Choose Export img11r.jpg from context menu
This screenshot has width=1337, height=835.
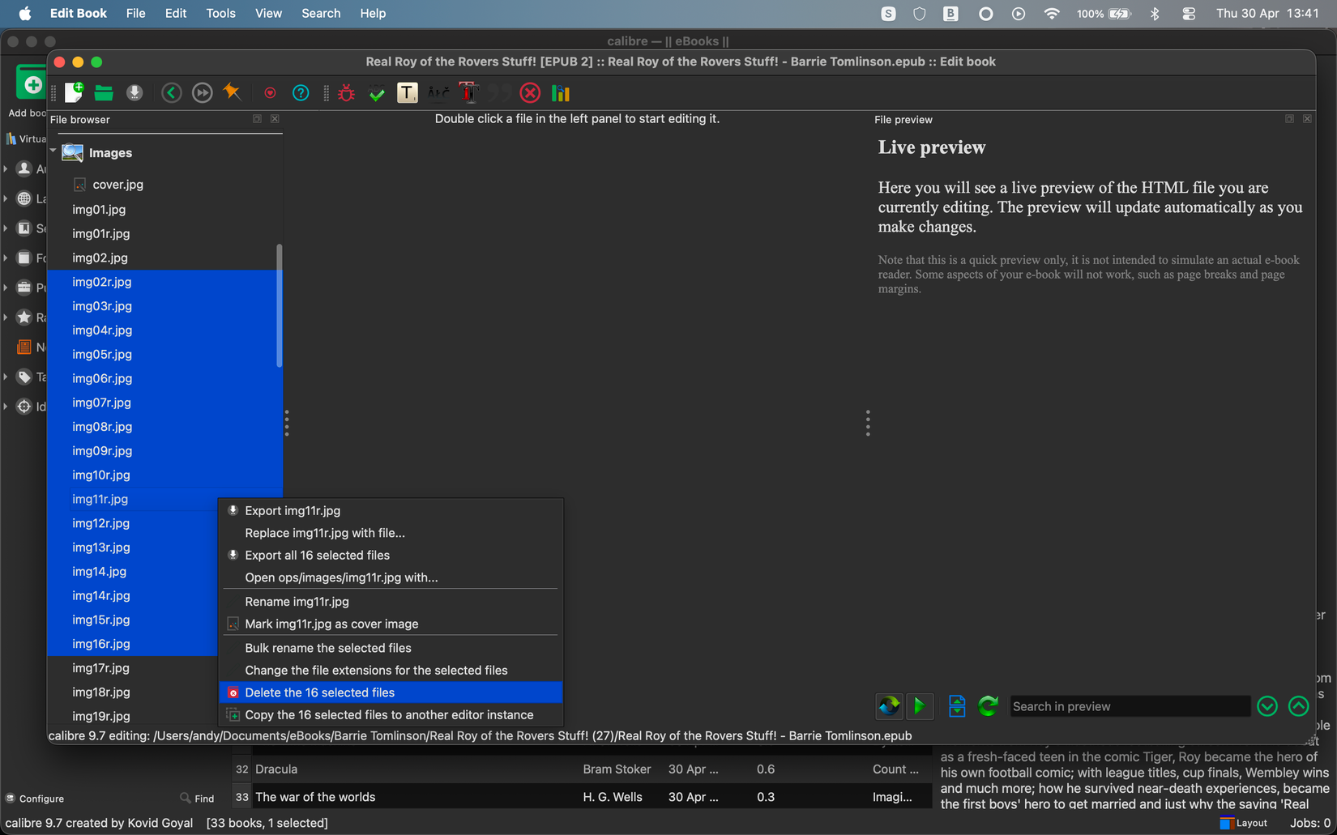[x=391, y=510]
